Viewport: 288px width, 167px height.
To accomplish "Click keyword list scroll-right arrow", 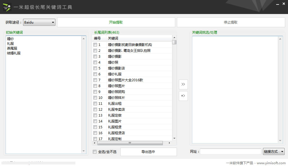I will 169,143.
